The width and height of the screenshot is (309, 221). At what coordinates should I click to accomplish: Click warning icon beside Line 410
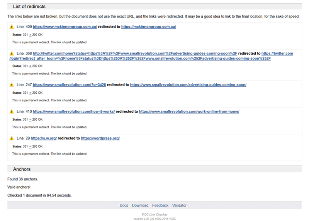[x=12, y=111]
